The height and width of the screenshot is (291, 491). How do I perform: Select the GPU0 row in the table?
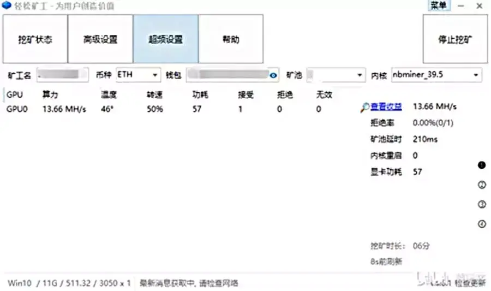point(169,109)
